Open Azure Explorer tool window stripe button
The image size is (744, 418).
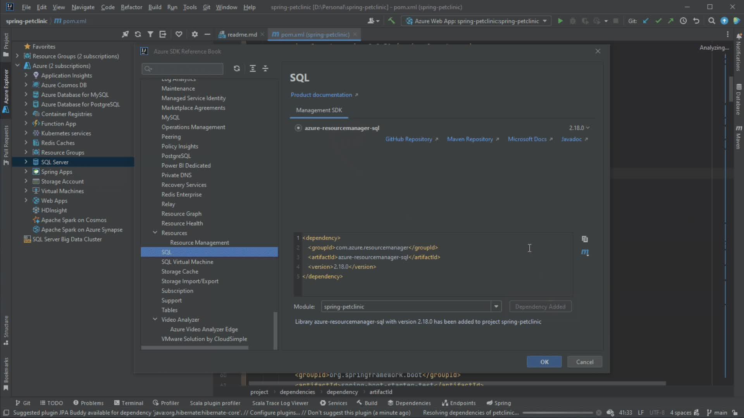6,91
